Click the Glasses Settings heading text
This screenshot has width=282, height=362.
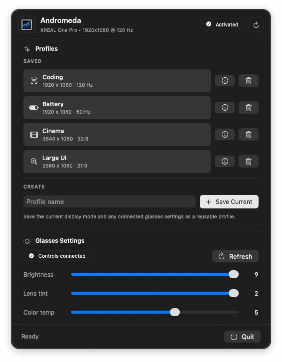(x=60, y=240)
